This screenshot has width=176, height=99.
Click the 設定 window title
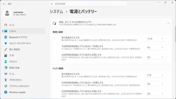coord(10,4)
